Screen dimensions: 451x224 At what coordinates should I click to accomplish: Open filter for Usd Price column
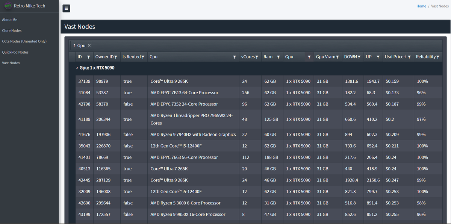coord(409,57)
